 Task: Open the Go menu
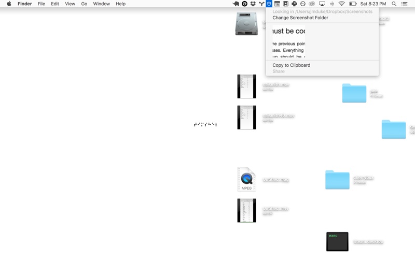(84, 4)
